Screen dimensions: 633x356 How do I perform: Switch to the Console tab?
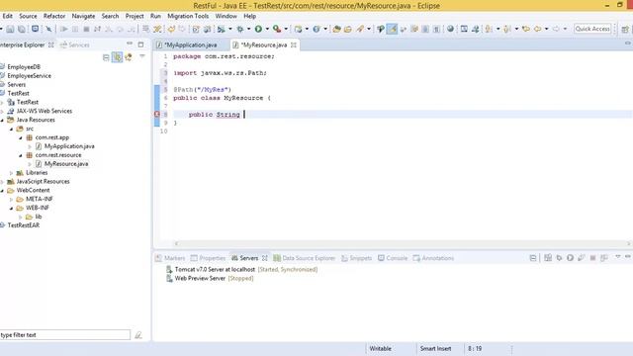[x=393, y=258]
